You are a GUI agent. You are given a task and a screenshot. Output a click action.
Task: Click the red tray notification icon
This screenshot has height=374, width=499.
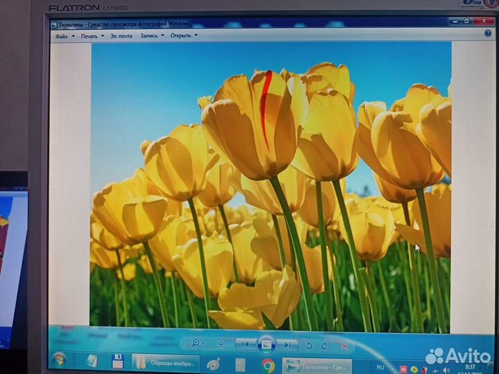(403, 370)
